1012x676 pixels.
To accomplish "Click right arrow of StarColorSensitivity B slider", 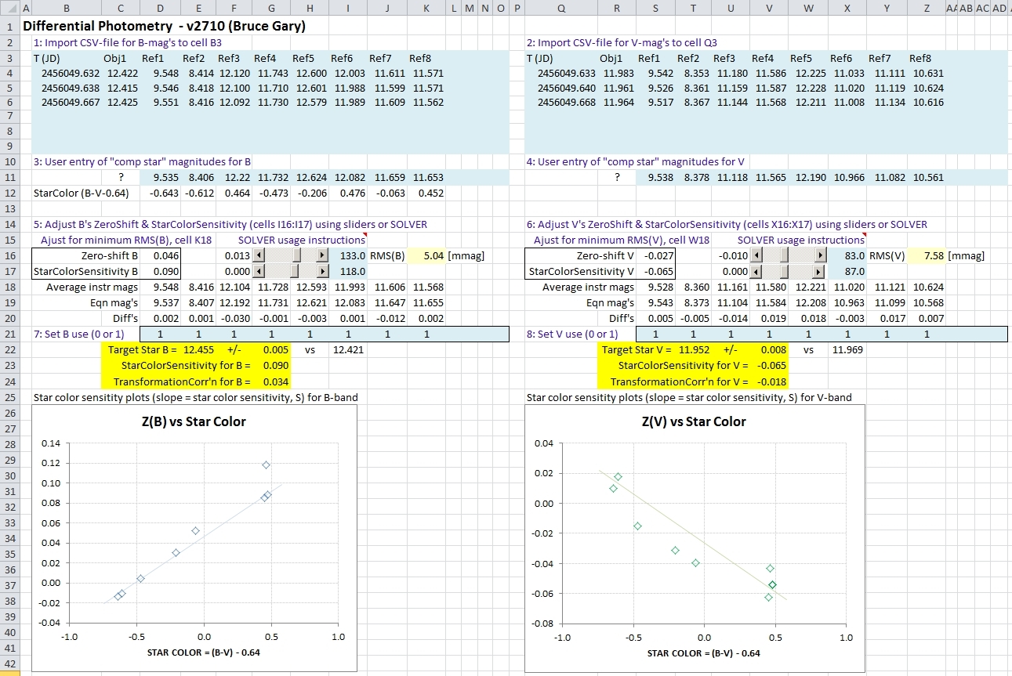I will [x=321, y=271].
